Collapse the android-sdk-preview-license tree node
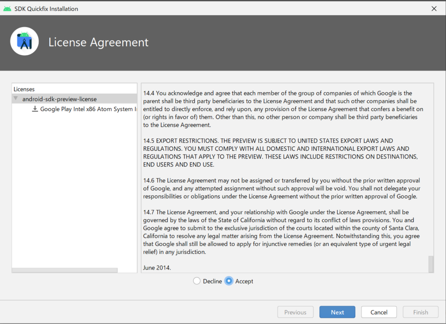 click(x=16, y=98)
